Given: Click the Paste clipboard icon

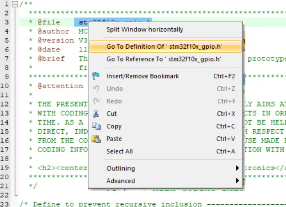Looking at the screenshot, I should click(96, 139).
